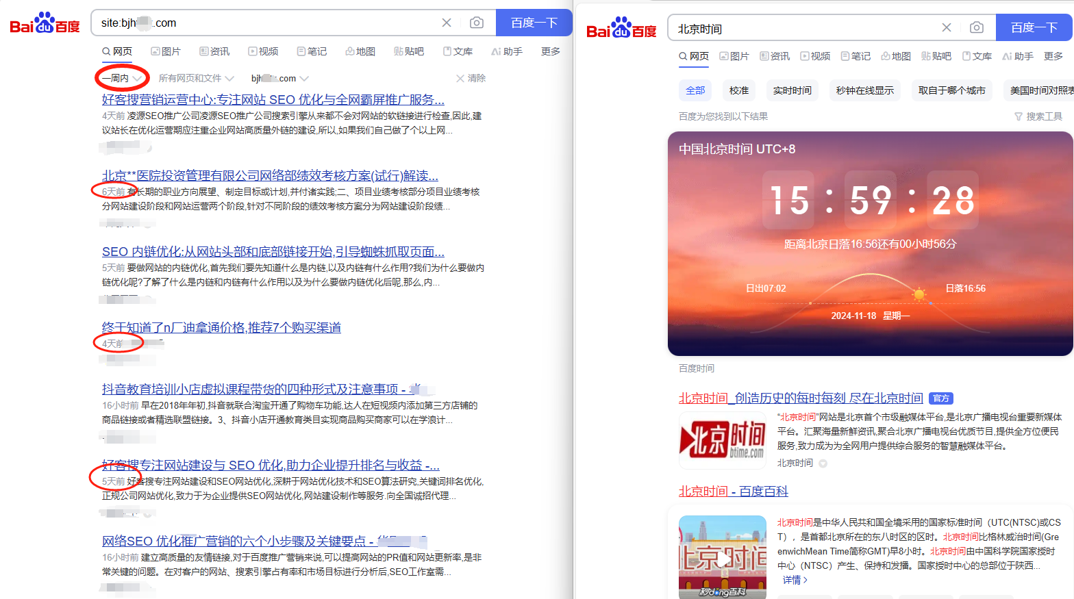Image resolution: width=1074 pixels, height=599 pixels.
Task: Clear the site:bjh search query in left window
Action: coord(447,23)
